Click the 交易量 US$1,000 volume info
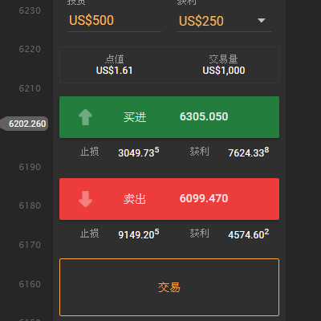This screenshot has height=321, width=321. point(224,65)
